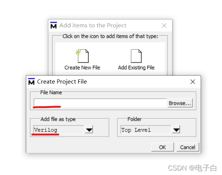The width and height of the screenshot is (222, 175).
Task: Click the Create New File page icon
Action: pos(82,56)
